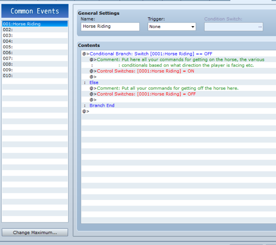The image size is (276, 245).
Task: Select Control Switches Horse Riding = OFF line
Action: (178, 94)
